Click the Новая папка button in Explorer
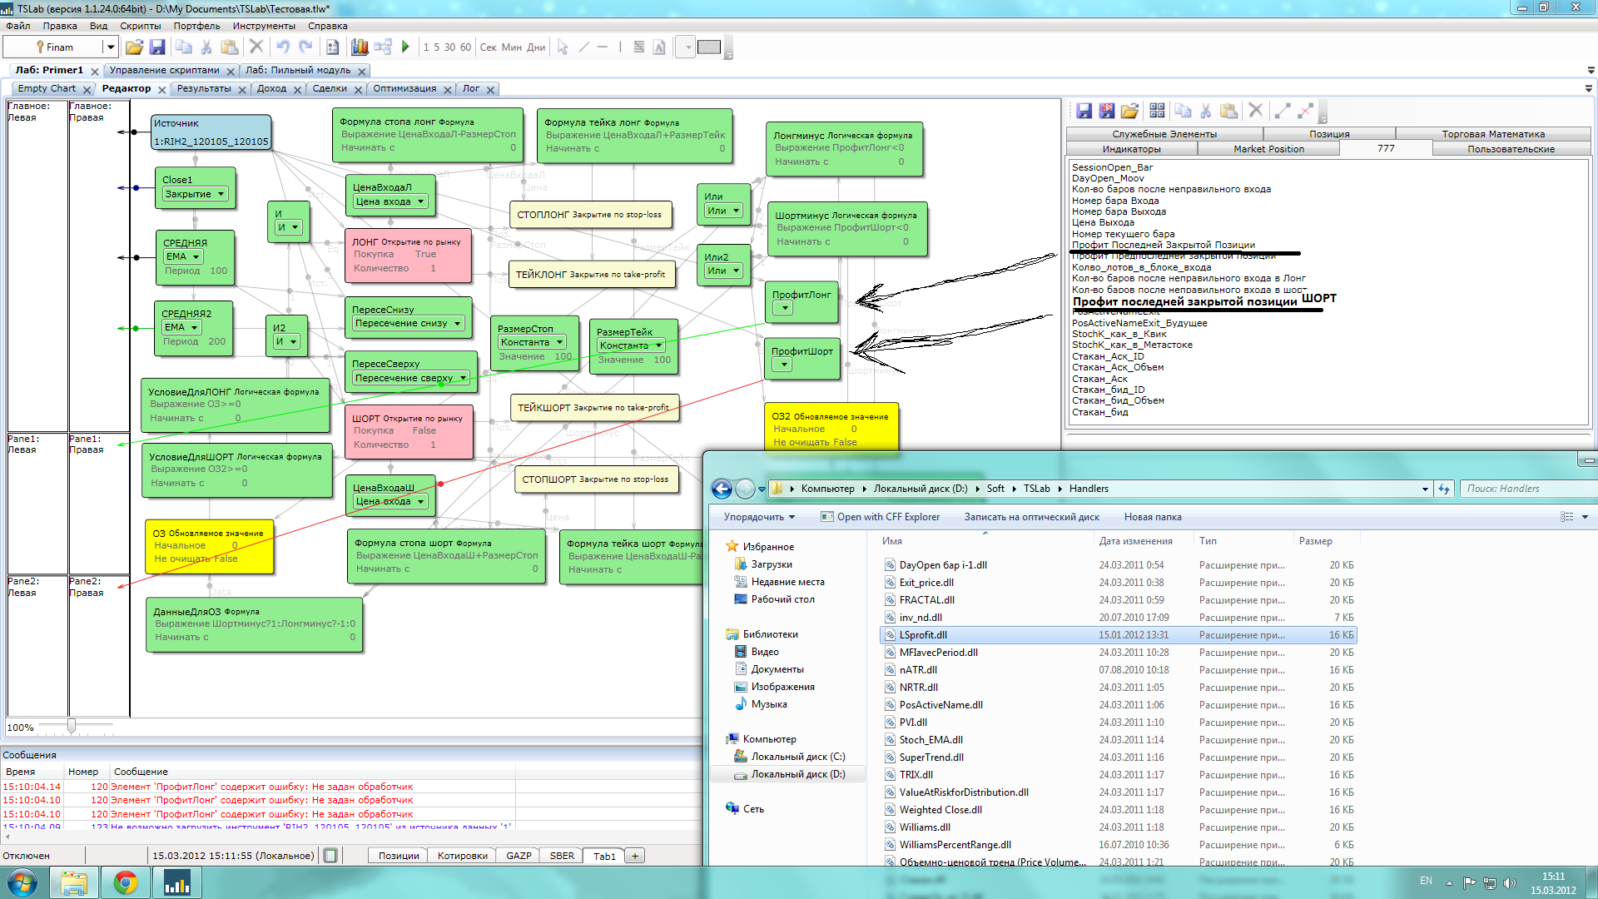 [x=1152, y=517]
